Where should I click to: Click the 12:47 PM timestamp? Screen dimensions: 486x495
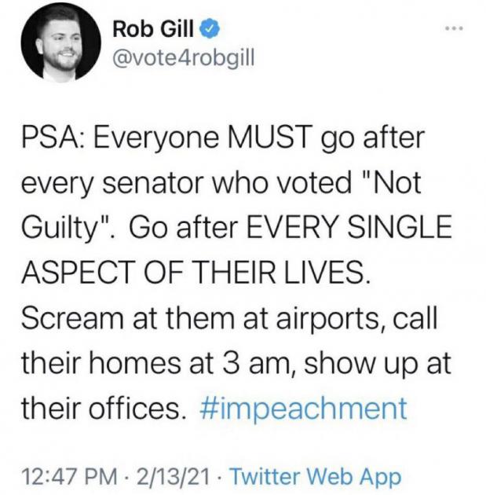coord(69,476)
